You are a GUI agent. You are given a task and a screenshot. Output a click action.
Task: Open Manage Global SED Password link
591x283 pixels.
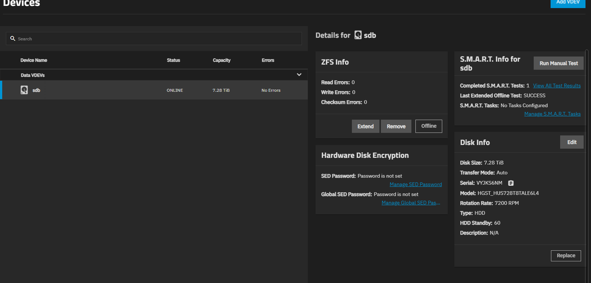(x=411, y=203)
